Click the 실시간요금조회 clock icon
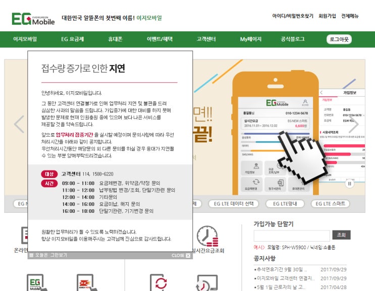 click(207, 236)
